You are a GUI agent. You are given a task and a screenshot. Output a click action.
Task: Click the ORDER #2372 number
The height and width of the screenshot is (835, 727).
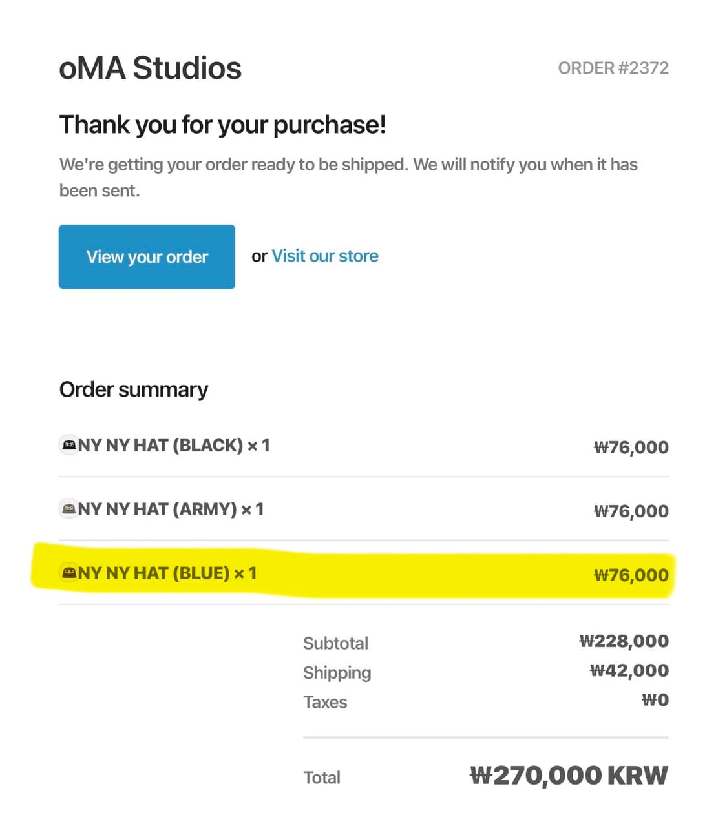[x=613, y=68]
